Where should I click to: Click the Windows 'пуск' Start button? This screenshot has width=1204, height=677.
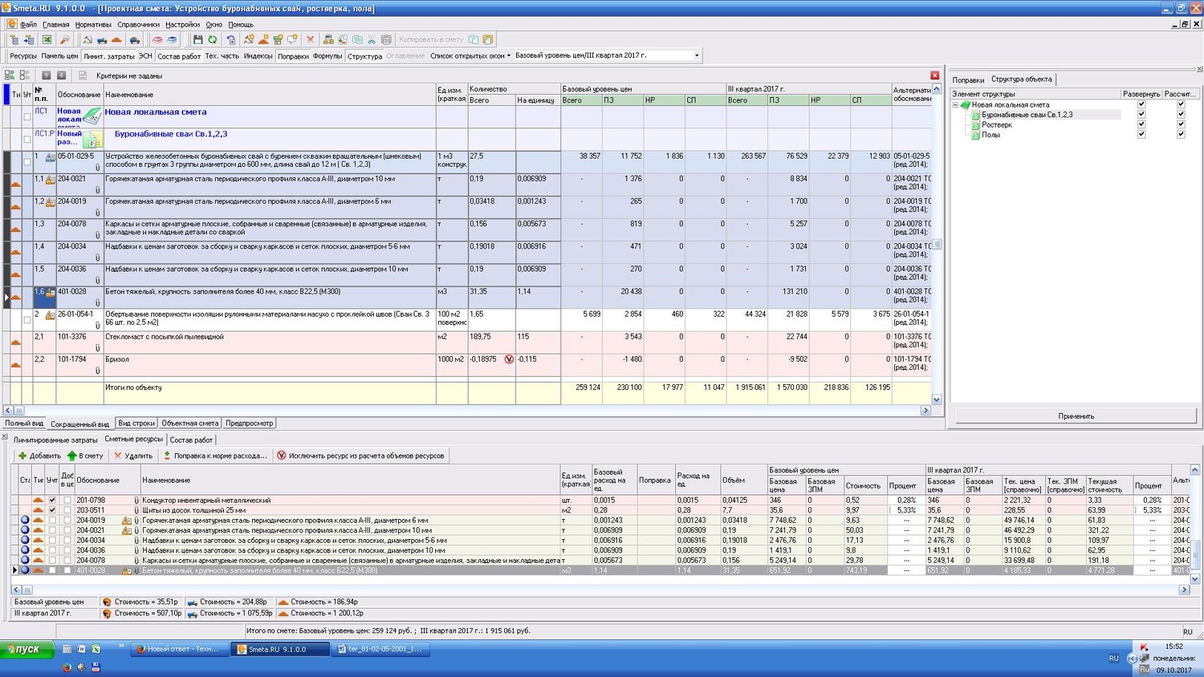pos(27,649)
